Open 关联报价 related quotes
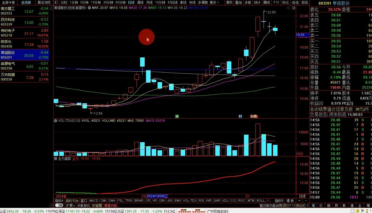372x213 pixels. coord(83,205)
